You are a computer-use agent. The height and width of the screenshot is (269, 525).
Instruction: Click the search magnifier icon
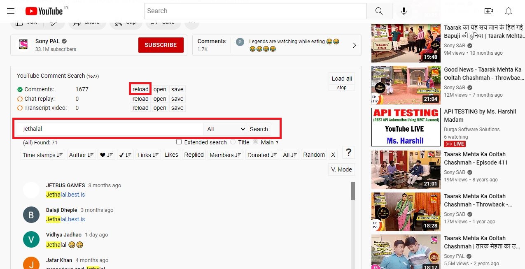(378, 11)
